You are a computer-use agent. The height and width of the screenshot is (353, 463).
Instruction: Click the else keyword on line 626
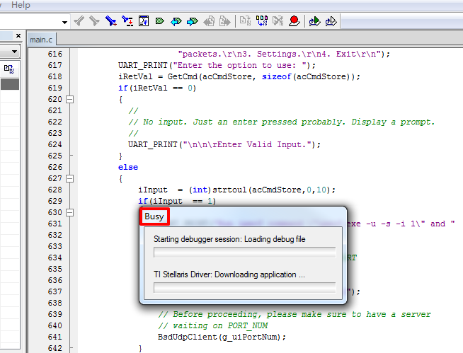click(x=128, y=168)
